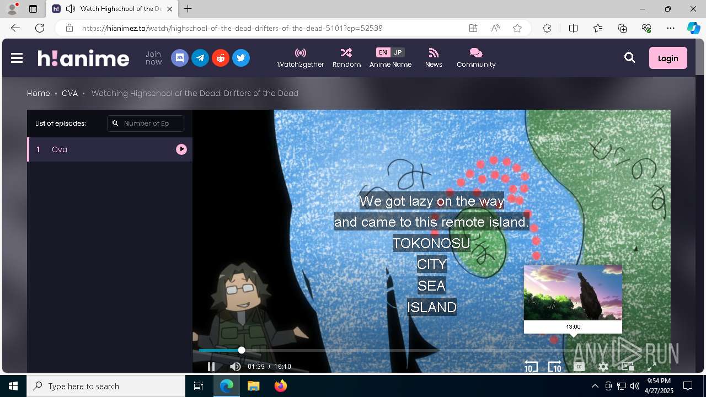
Task: Activate Read aloud in address bar
Action: point(495,28)
